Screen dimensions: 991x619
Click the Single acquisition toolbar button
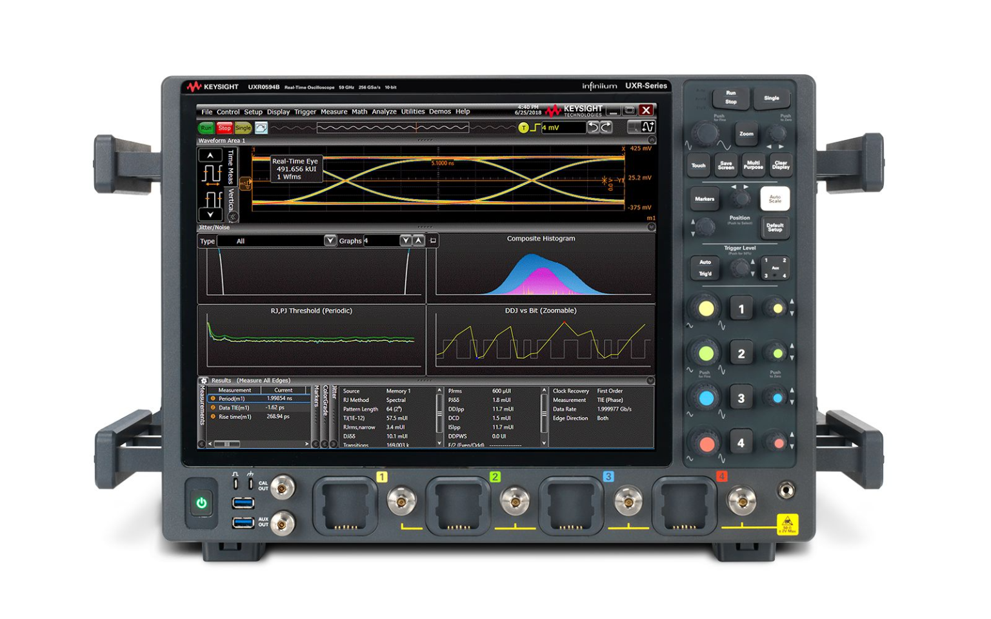243,128
